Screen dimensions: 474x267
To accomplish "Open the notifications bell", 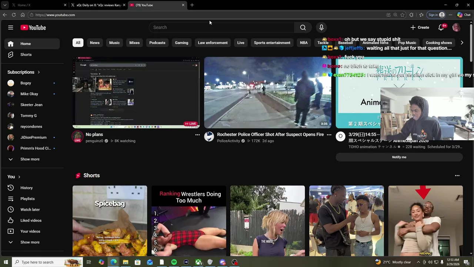I will 441,27.
